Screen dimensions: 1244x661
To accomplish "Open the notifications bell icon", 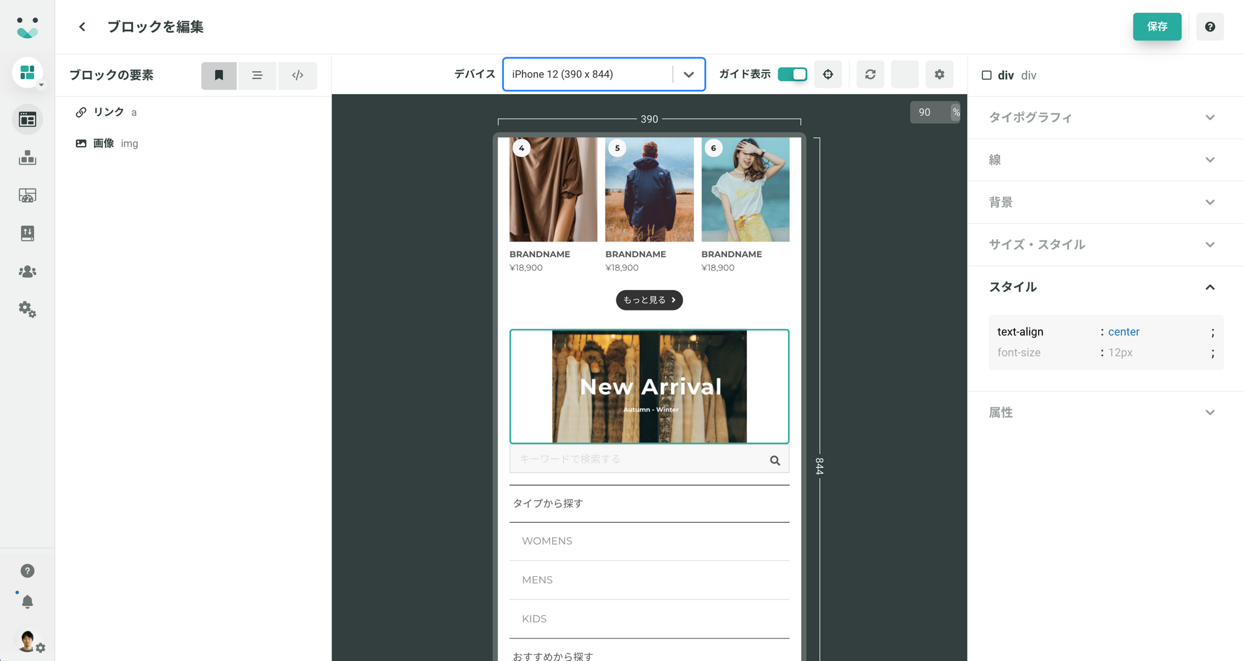I will pos(27,602).
